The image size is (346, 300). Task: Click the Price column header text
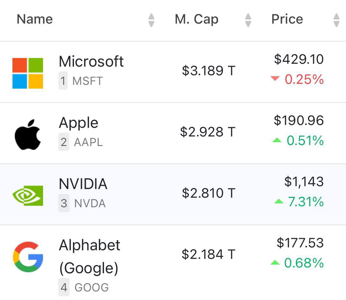[287, 19]
